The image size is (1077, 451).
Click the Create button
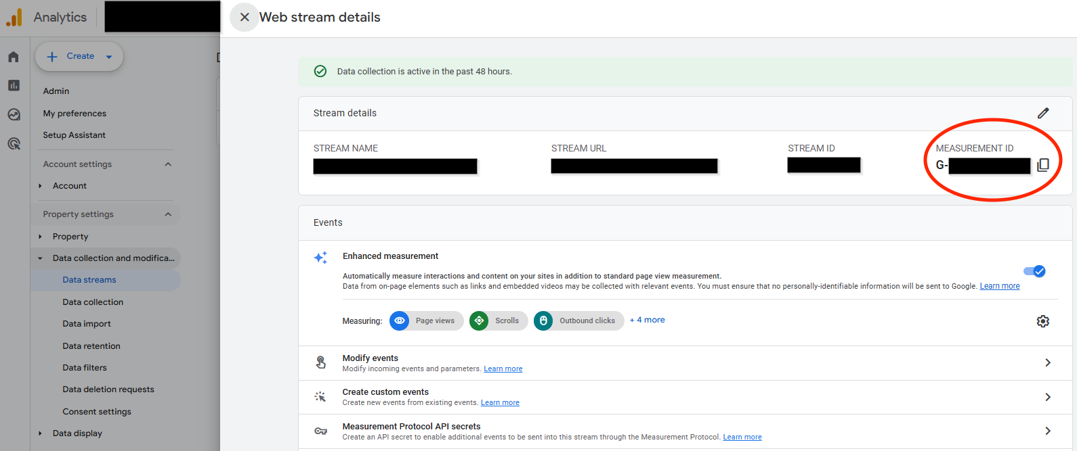[x=79, y=57]
